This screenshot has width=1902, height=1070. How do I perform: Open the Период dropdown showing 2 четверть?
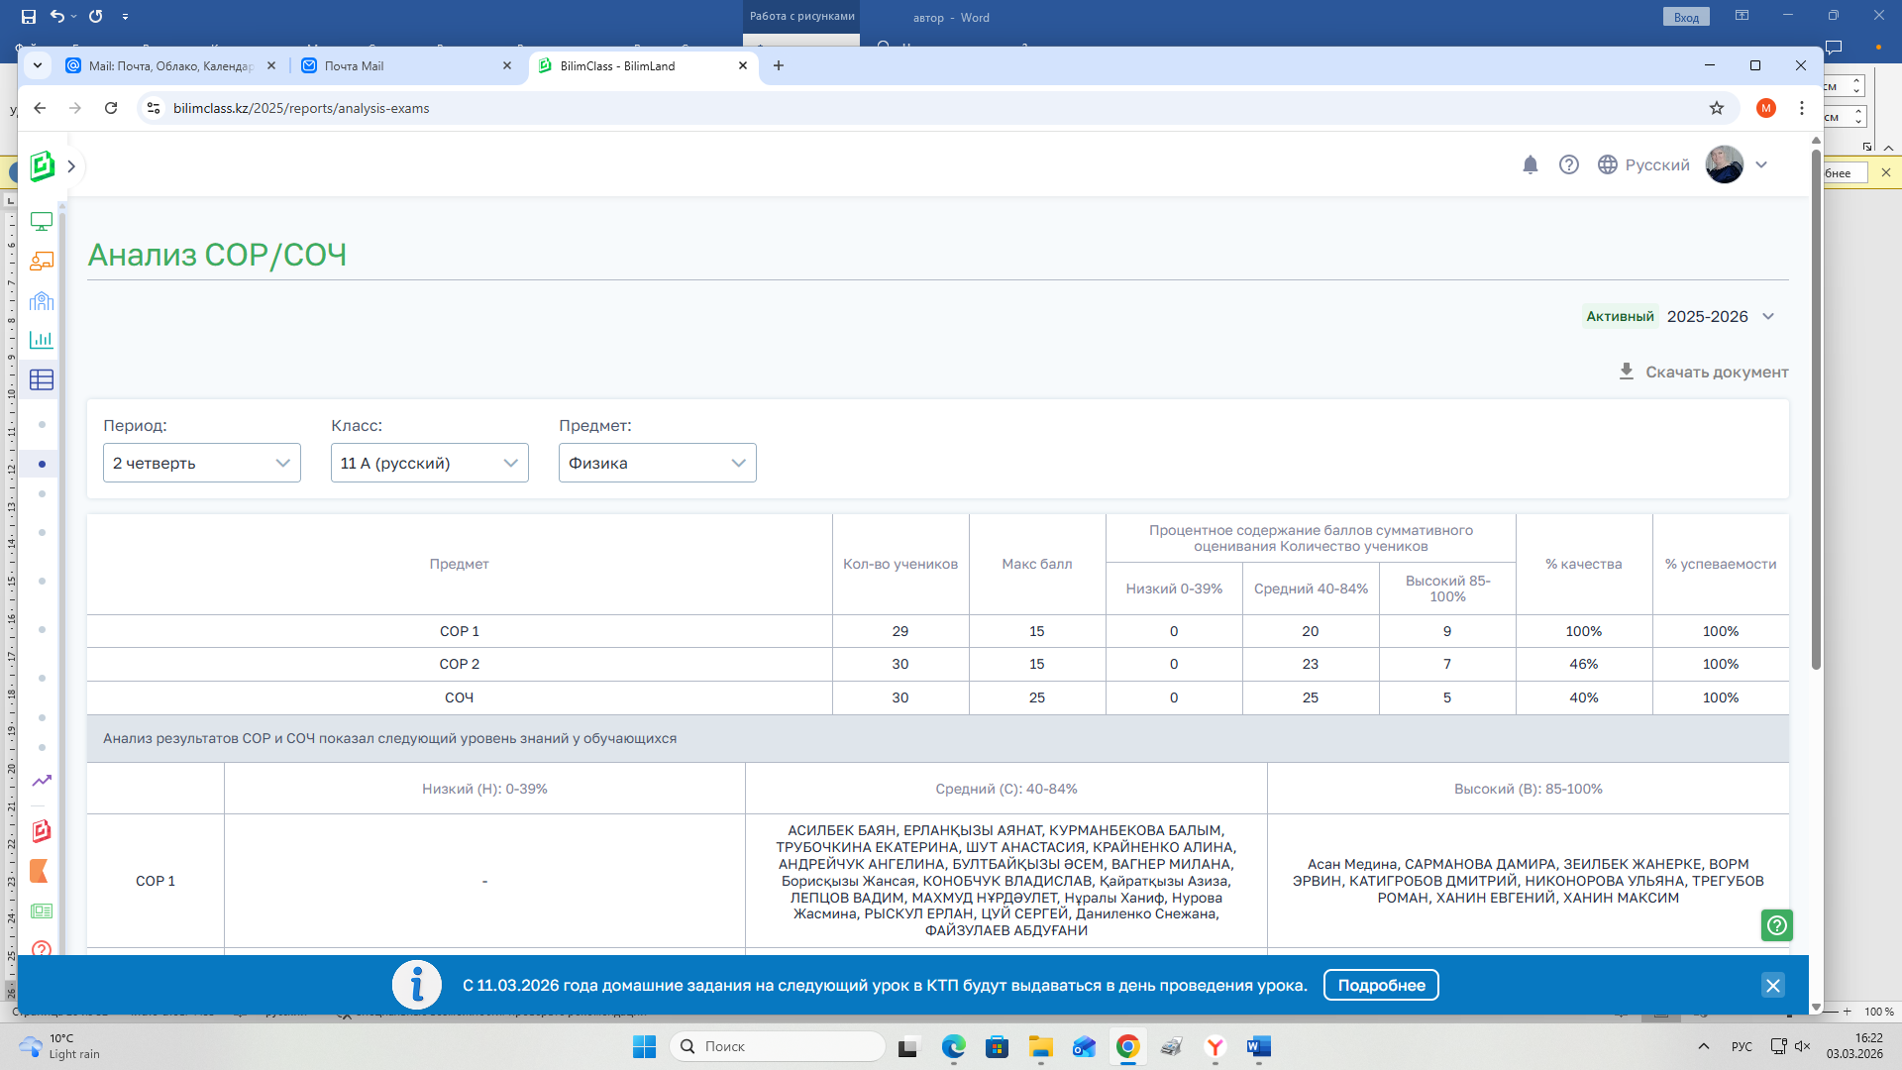point(201,463)
